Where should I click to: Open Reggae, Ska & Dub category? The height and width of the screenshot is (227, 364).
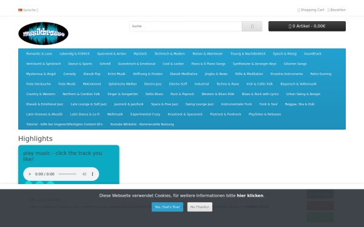coord(300,104)
